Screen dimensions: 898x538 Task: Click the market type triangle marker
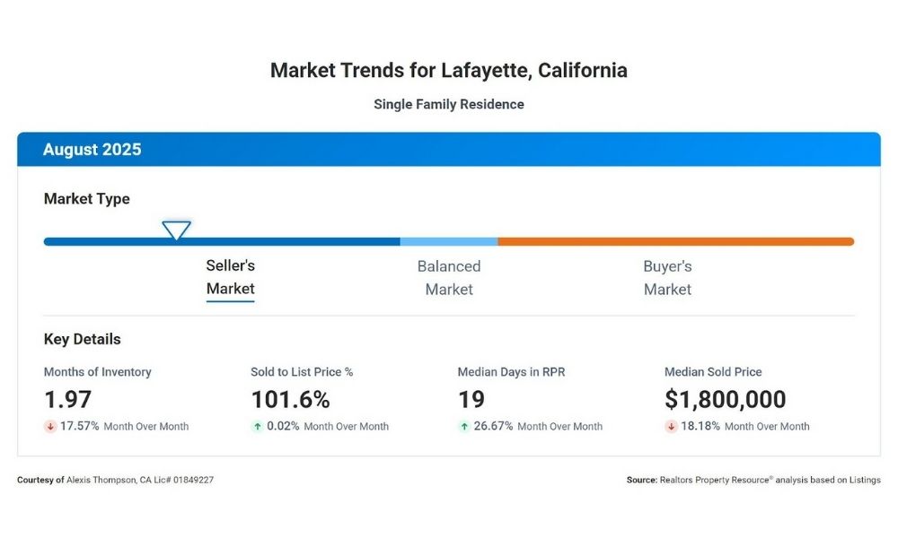(x=176, y=230)
